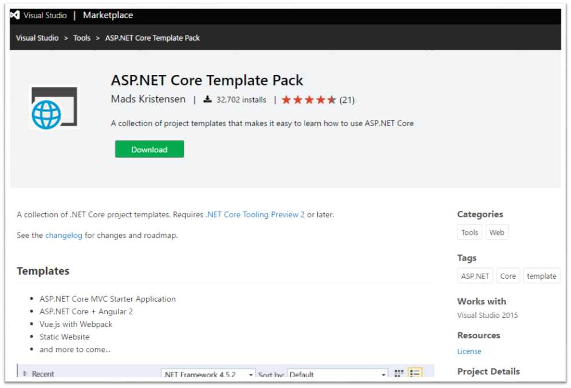
Task: Click 'Static Website' list item
Action: pos(65,337)
